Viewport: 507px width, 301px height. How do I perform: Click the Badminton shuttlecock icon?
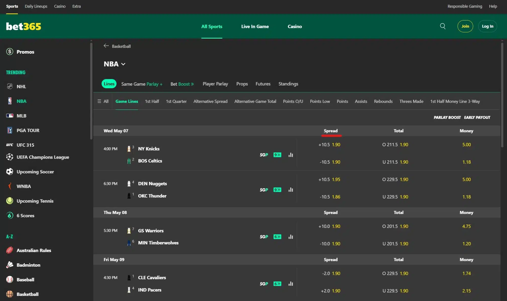point(10,265)
